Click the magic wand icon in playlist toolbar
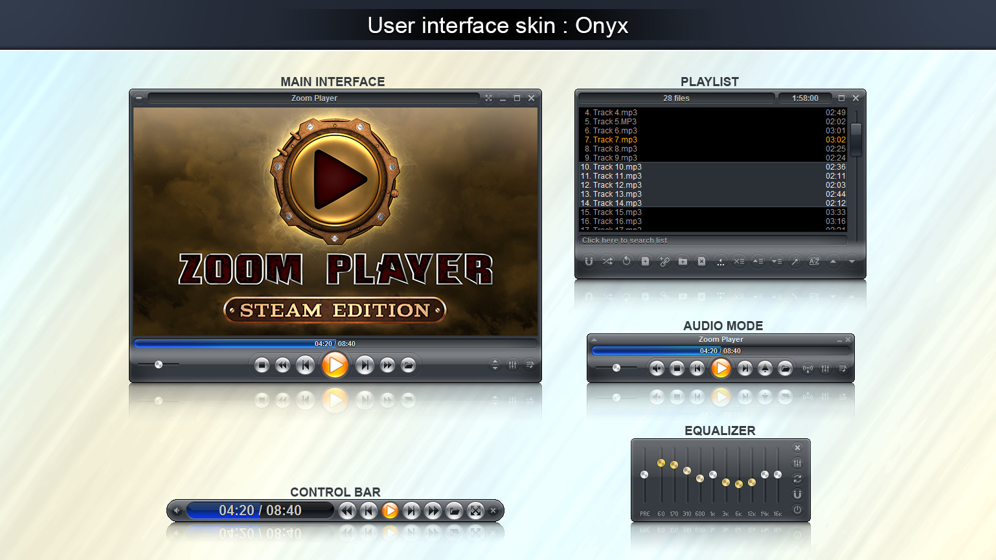996x560 pixels. [796, 261]
